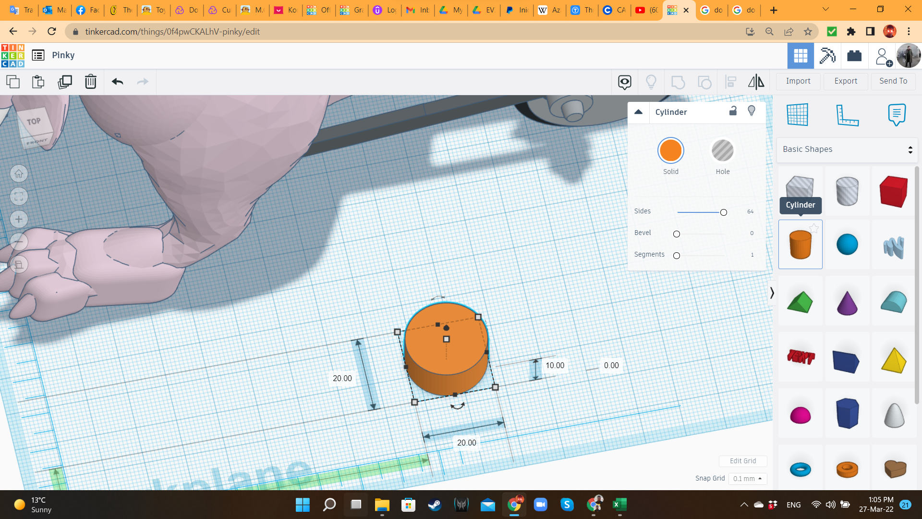Viewport: 922px width, 519px height.
Task: Toggle the Solid shape option
Action: 670,150
